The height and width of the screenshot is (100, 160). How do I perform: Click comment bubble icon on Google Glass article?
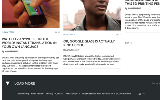pyautogui.click(x=117, y=34)
